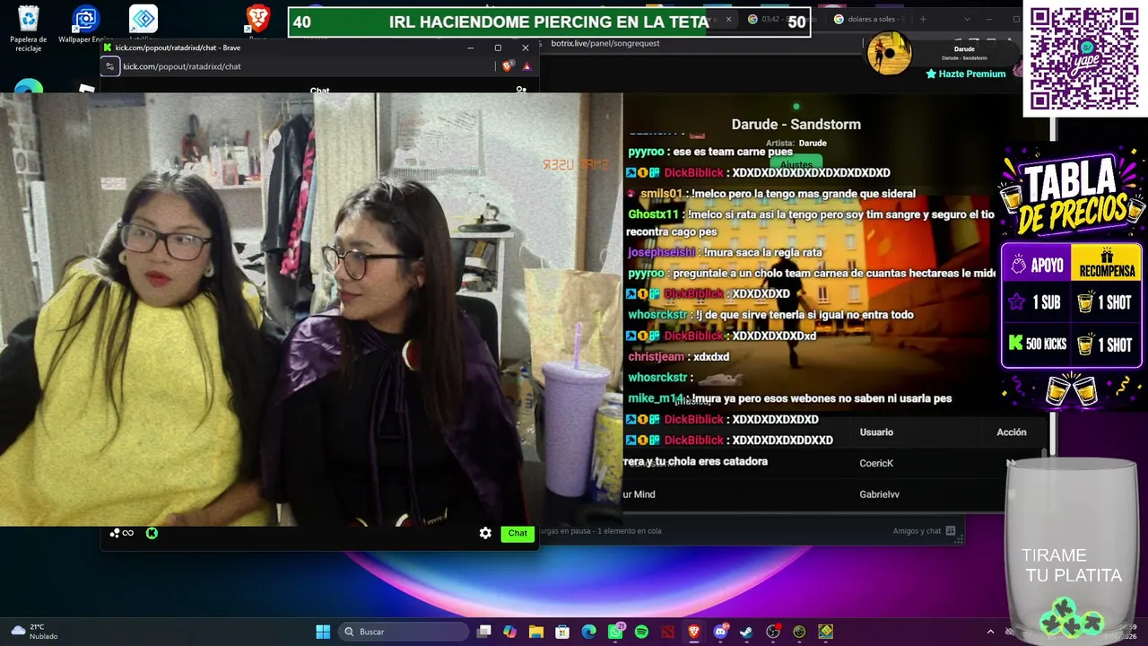The width and height of the screenshot is (1148, 646).
Task: Send message with green Chat button
Action: click(x=517, y=533)
